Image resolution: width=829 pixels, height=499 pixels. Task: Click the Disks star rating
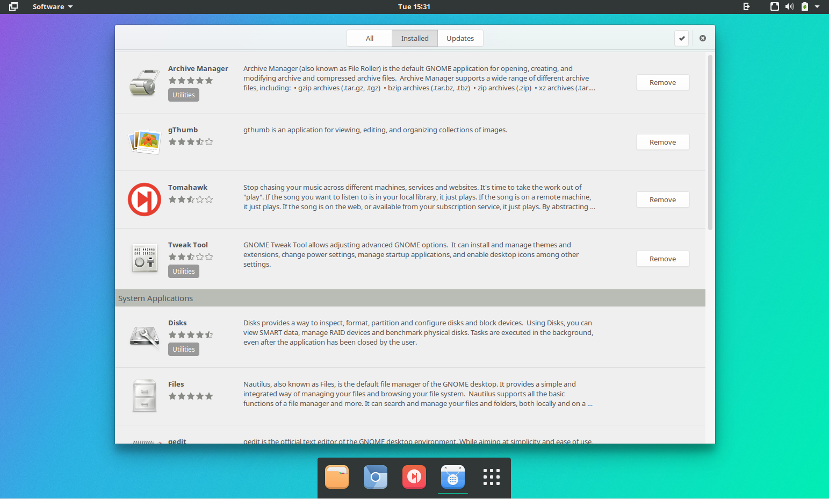coord(191,335)
